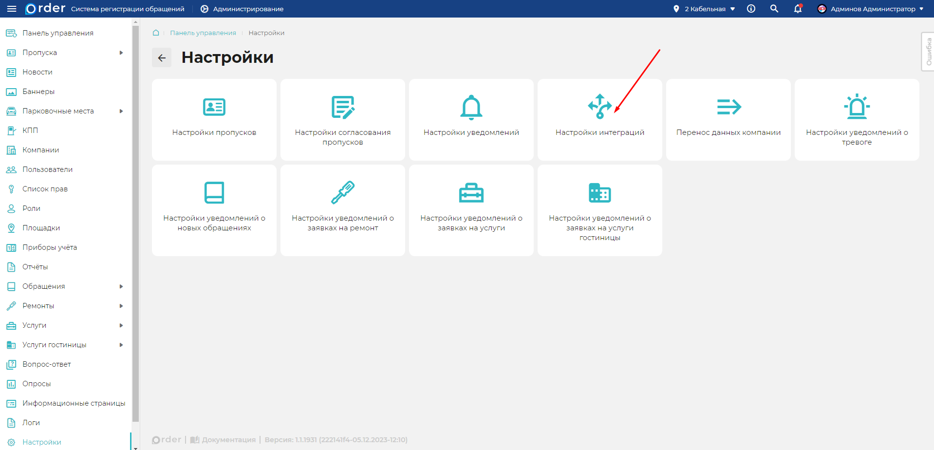
Task: Open the Настройки пропусков tile
Action: (214, 119)
